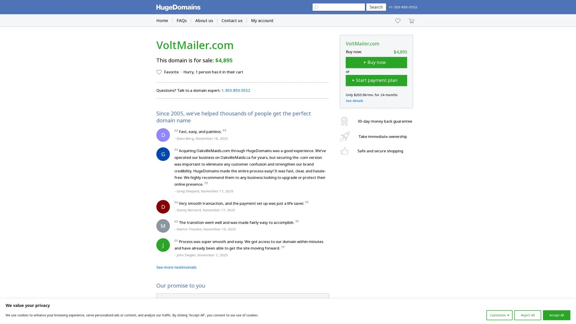
Task: Click the green Buy now button
Action: [x=376, y=62]
